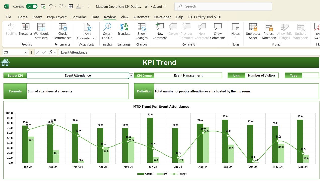Open the Name Box dropdown
Screen dimensions: 320x181
point(26,52)
